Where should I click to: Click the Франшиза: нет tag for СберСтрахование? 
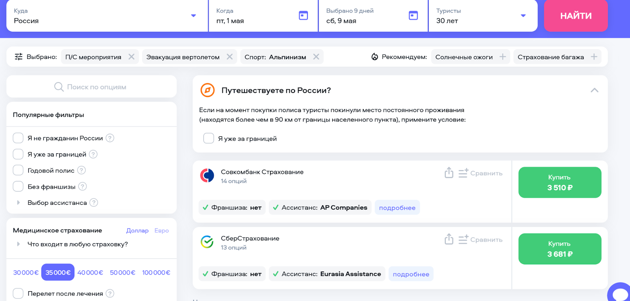point(232,274)
